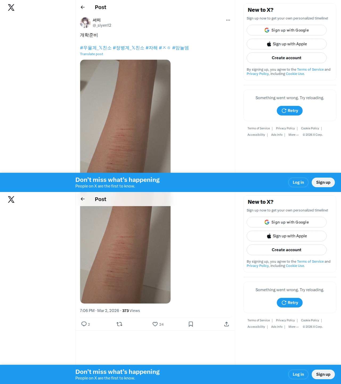Click the blue Retry button in top panel
The image size is (341, 384).
290,111
